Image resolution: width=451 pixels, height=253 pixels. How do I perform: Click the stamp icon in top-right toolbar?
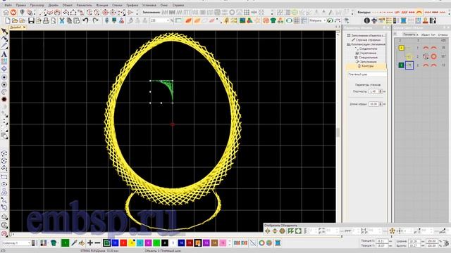pos(426,20)
